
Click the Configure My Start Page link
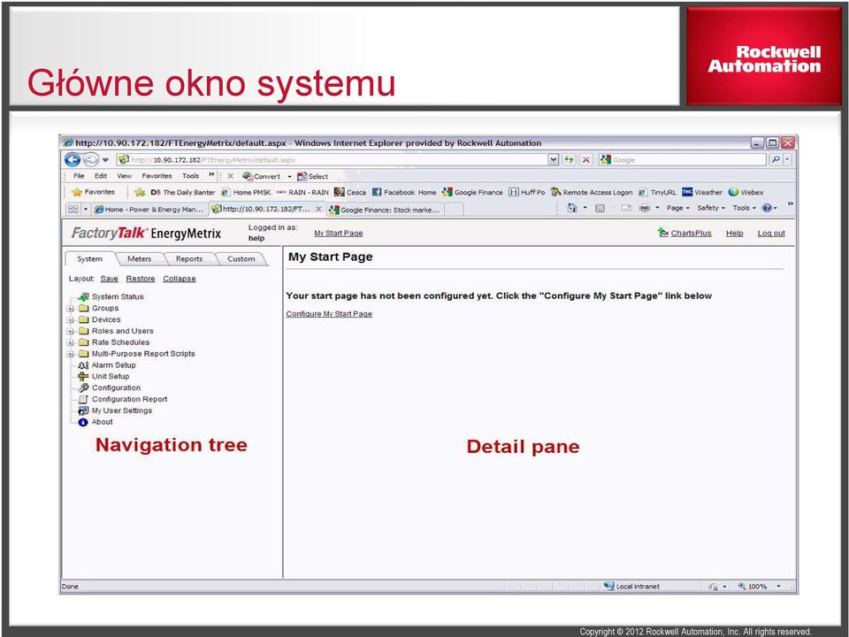tap(329, 313)
